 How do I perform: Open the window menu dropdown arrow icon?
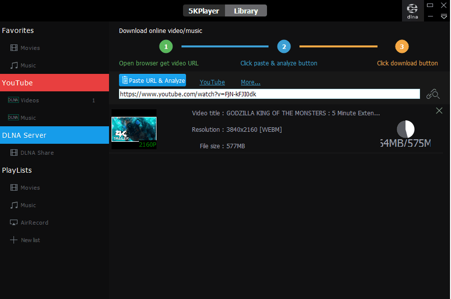[444, 16]
